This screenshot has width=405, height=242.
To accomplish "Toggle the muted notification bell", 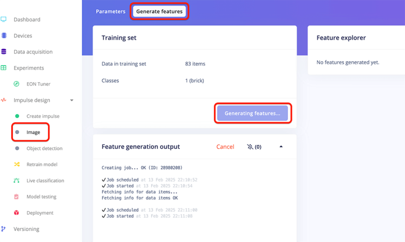I will [x=250, y=147].
